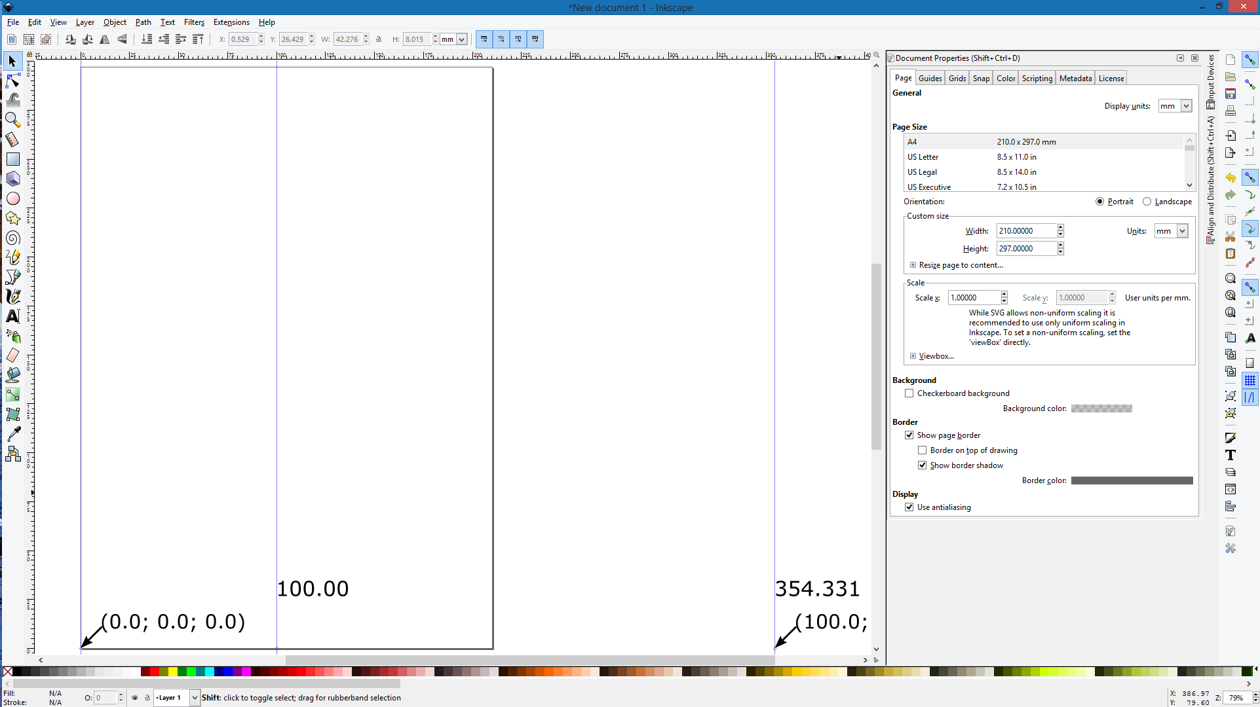Click the Save document icon
Screen dimensions: 1260x707
coord(1231,94)
